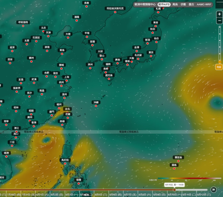Skip forward with double-arrow timeline button
Viewport: 223px width, 197px height.
coord(213,190)
